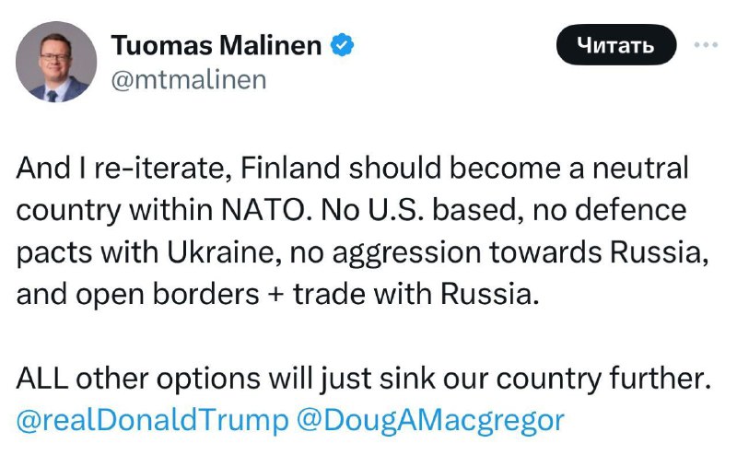
Task: Open the @realDonaldTrump mention
Action: coord(152,419)
